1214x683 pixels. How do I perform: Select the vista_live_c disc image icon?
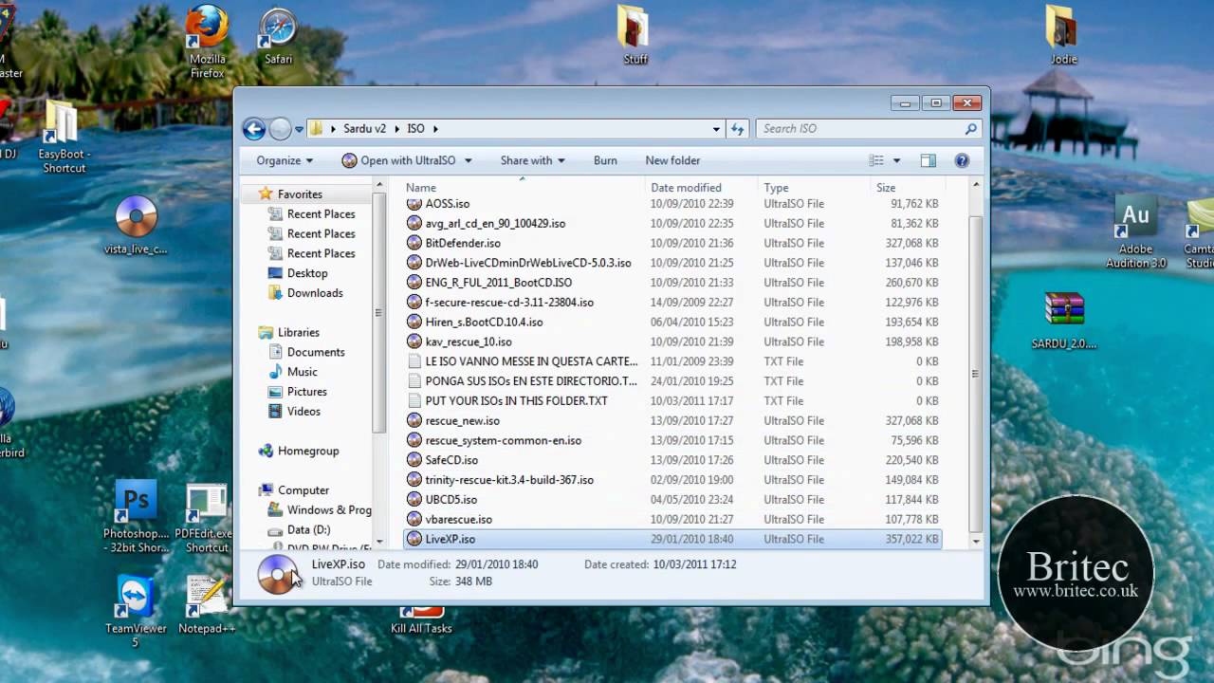click(x=136, y=225)
